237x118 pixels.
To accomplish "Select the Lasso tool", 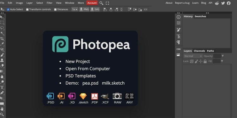I will pyautogui.click(x=2, y=28).
